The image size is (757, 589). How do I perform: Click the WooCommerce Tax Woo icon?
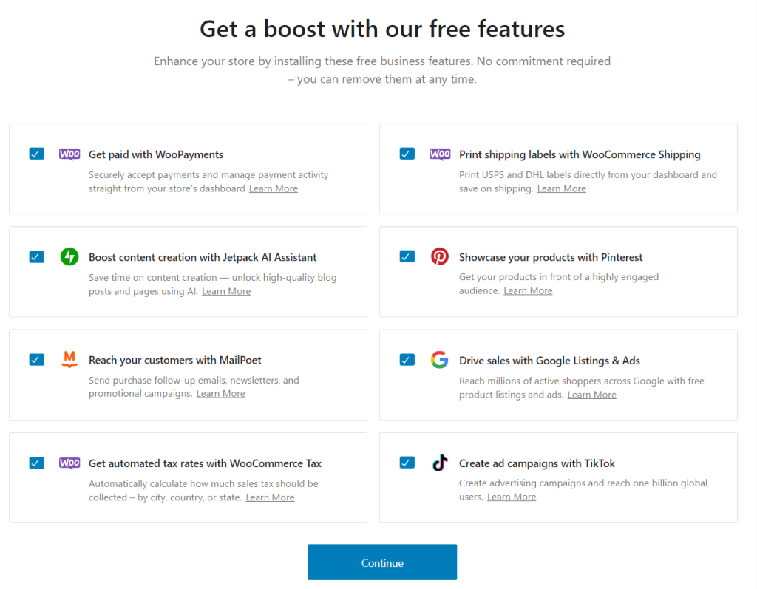coord(69,463)
